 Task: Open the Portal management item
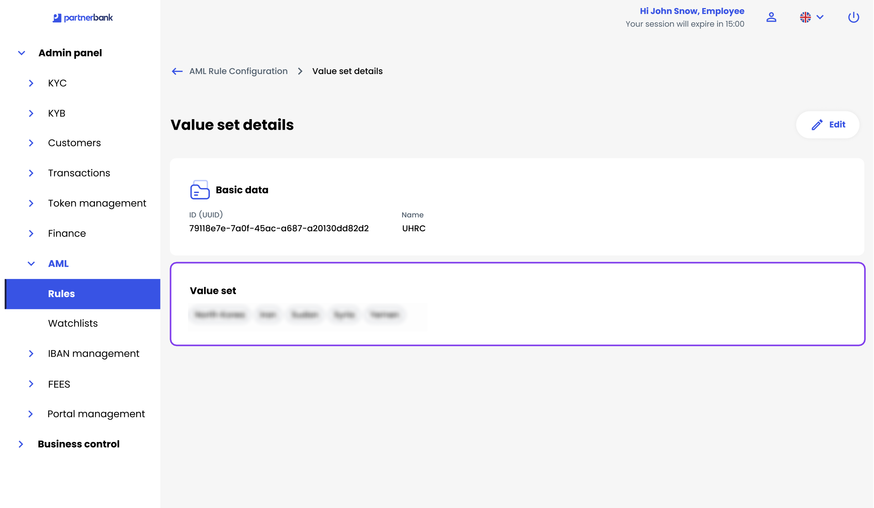click(96, 414)
